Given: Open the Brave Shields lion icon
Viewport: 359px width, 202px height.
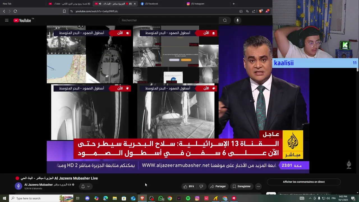Looking at the screenshot, I should tap(261, 11).
